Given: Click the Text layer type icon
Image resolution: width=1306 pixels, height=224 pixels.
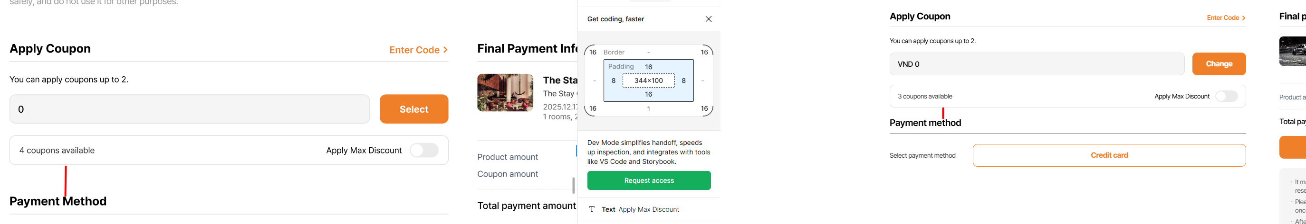Looking at the screenshot, I should (x=592, y=209).
